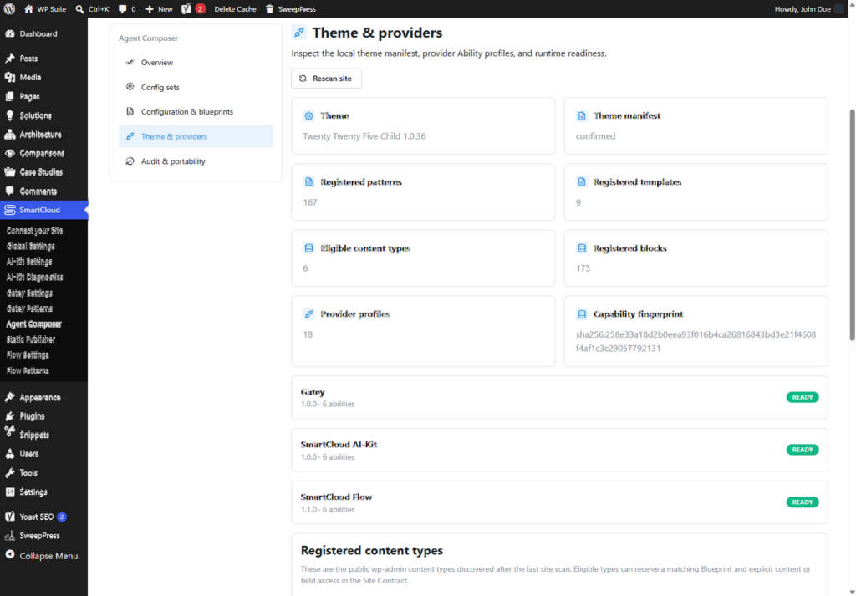Click Provider profiles plug icon

point(309,314)
